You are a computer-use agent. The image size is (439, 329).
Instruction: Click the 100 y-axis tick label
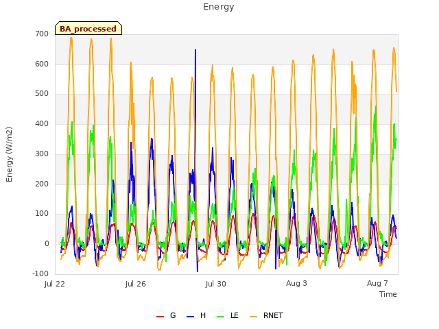click(42, 213)
